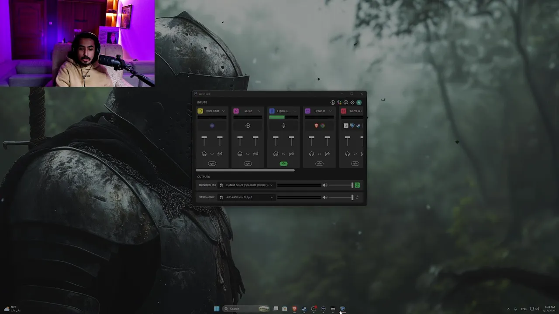Open effects for Music channel
Screen dimensions: 559x314
(x=248, y=164)
